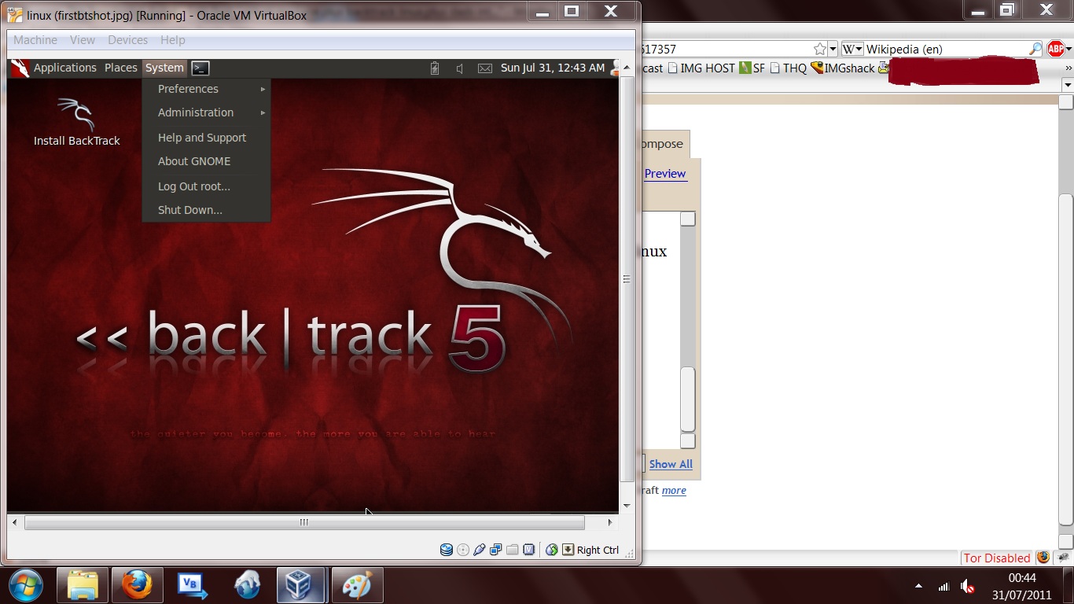Click the optical drive CD icon in VirtualBox
Image resolution: width=1074 pixels, height=604 pixels.
463,549
